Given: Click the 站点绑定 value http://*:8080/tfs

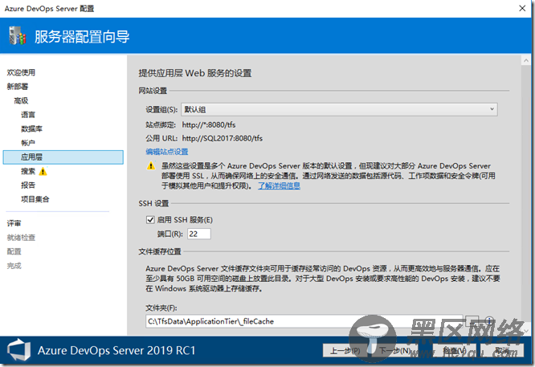Looking at the screenshot, I should click(209, 124).
